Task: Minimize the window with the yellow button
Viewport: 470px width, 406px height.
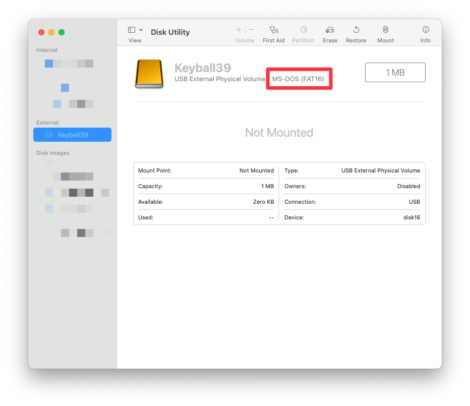Action: [x=51, y=32]
